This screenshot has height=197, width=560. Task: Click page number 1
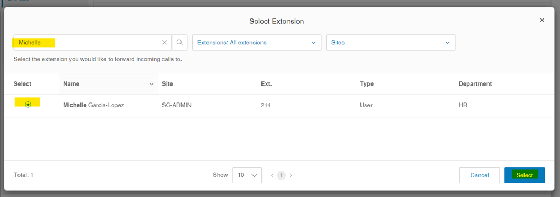[x=282, y=175]
